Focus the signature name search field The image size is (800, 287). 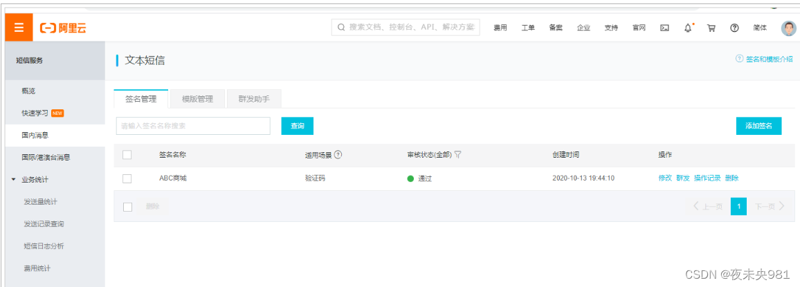[193, 126]
